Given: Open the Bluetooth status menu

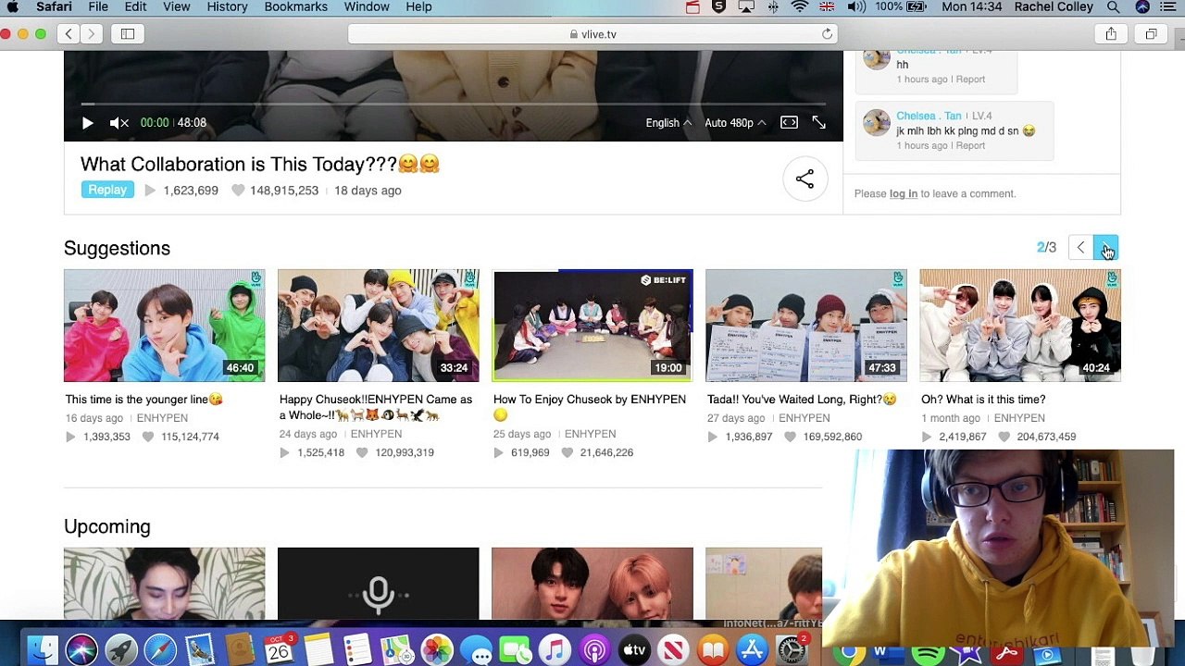Looking at the screenshot, I should click(x=773, y=6).
